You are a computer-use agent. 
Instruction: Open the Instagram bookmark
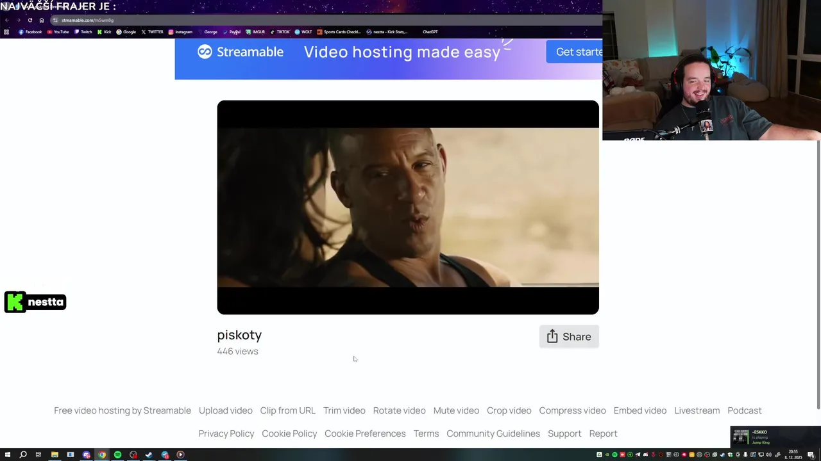click(180, 32)
